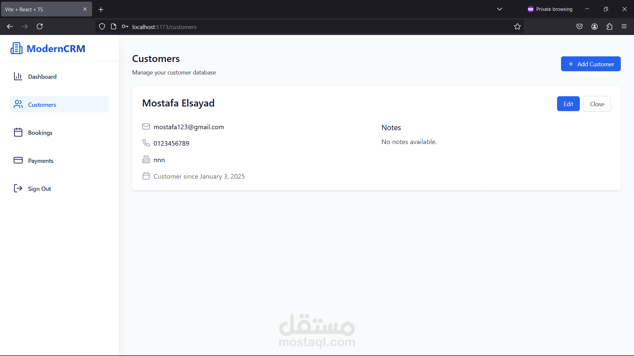The height and width of the screenshot is (356, 634).
Task: Reload the page with the refresh icon
Action: pos(40,26)
